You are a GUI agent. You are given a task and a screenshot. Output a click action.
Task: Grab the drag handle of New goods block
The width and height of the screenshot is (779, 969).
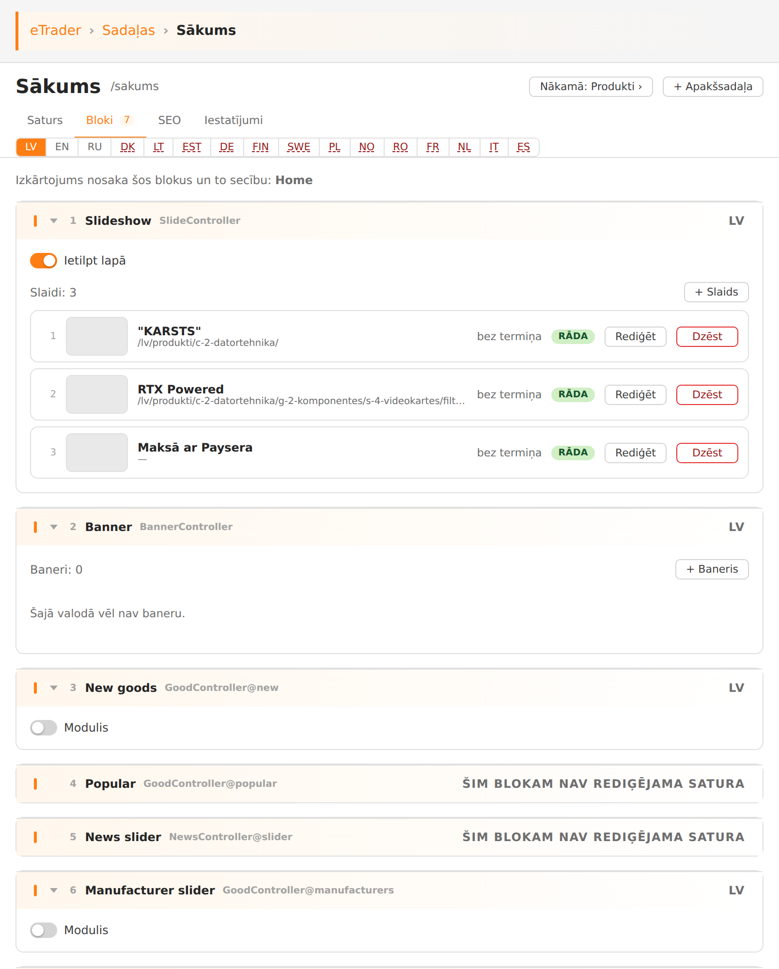[x=35, y=688]
